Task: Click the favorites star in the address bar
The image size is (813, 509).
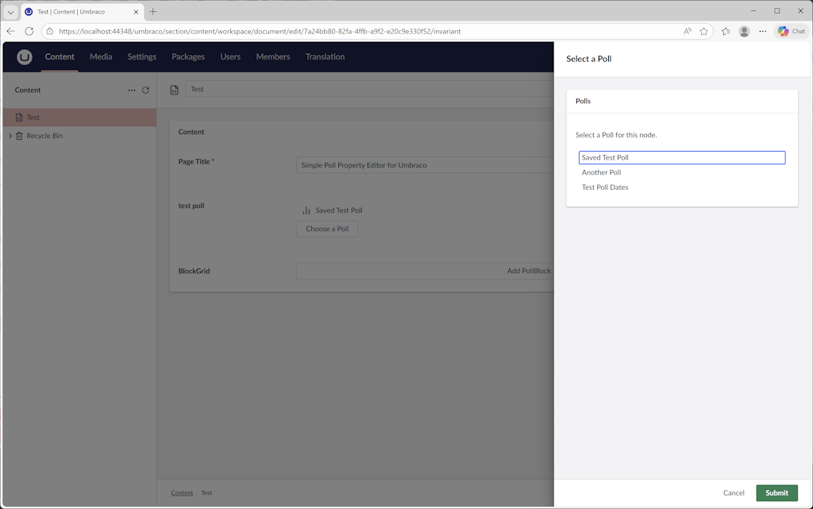Action: [x=704, y=31]
